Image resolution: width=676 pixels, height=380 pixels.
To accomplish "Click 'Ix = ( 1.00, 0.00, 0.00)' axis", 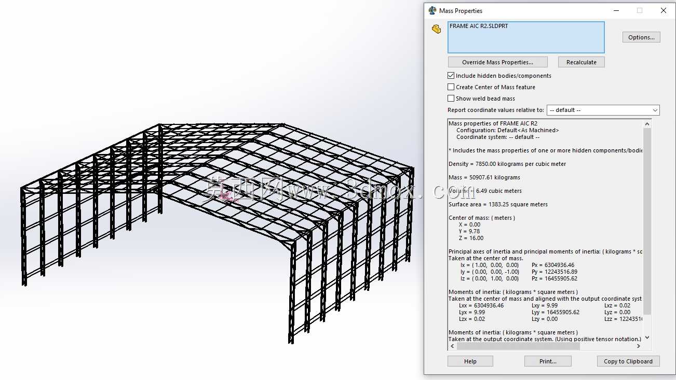I will tap(490, 265).
